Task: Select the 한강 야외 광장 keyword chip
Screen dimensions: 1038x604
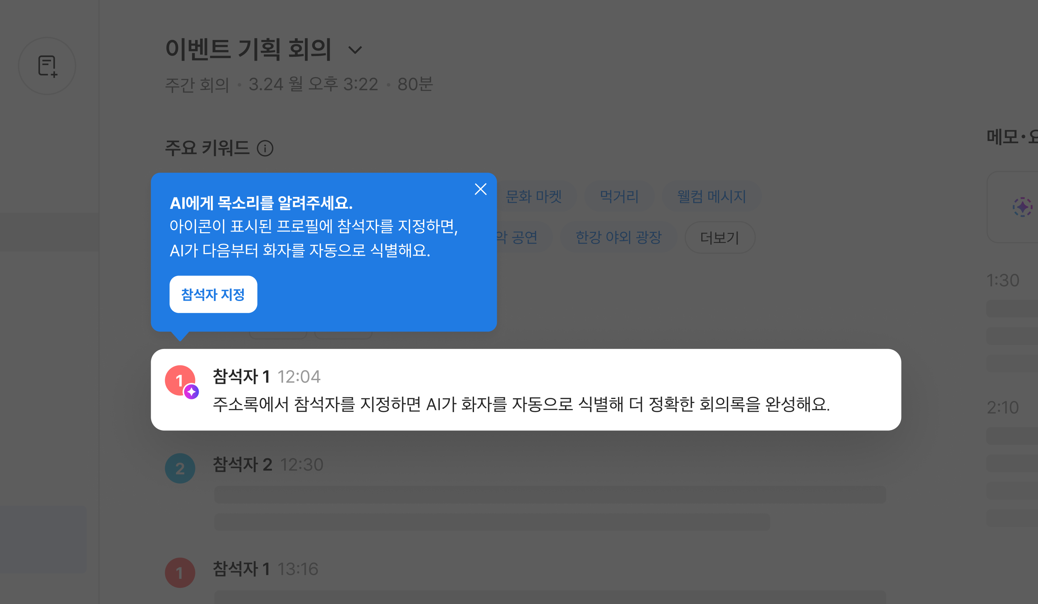Action: point(618,237)
